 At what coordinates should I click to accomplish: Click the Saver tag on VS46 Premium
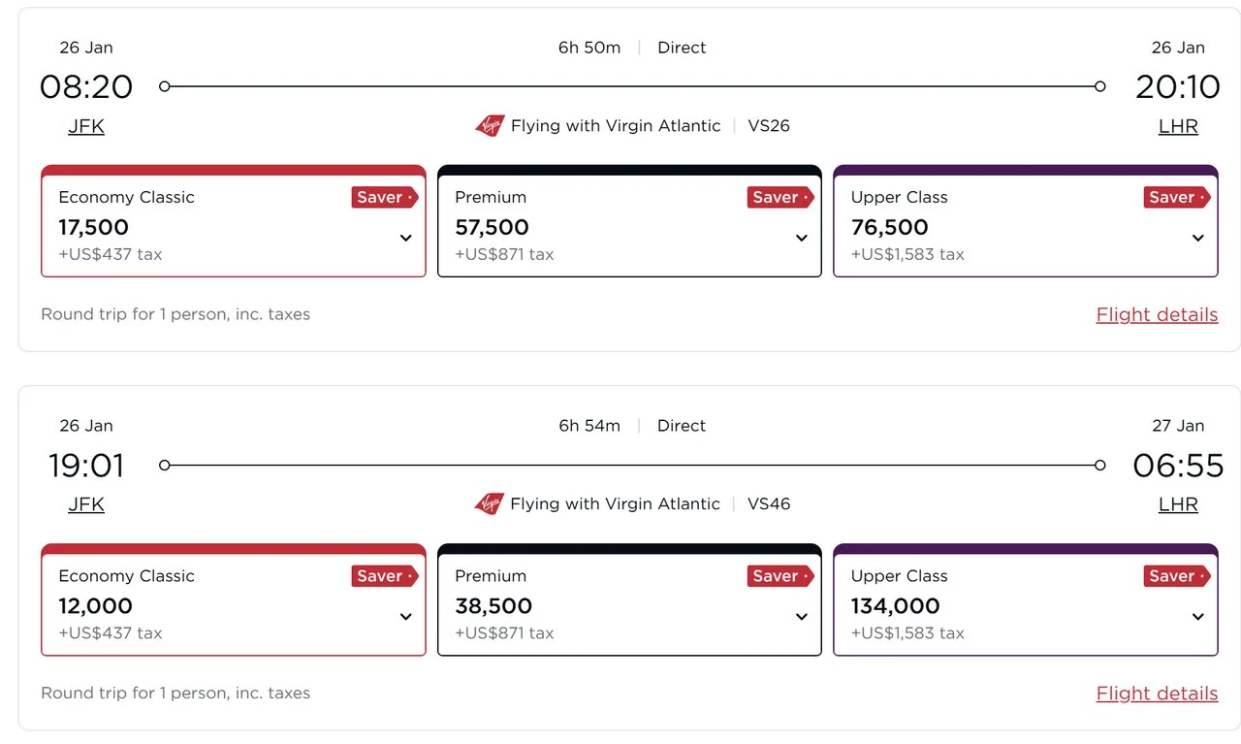point(780,575)
